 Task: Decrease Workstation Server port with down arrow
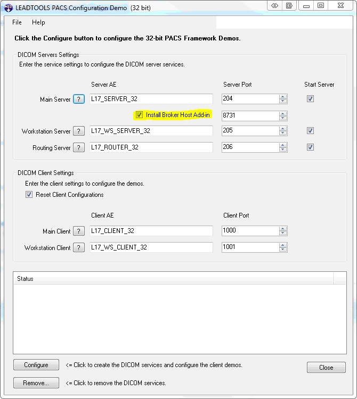point(283,134)
